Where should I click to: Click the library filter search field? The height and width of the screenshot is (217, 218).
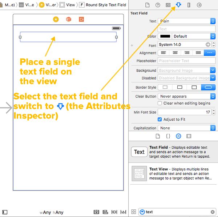point(177,212)
